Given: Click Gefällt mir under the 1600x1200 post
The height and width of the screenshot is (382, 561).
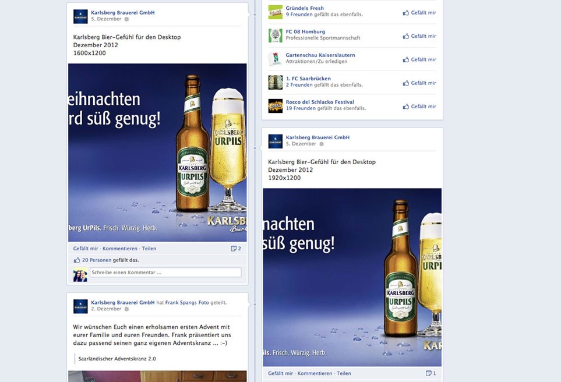Looking at the screenshot, I should click(x=86, y=249).
